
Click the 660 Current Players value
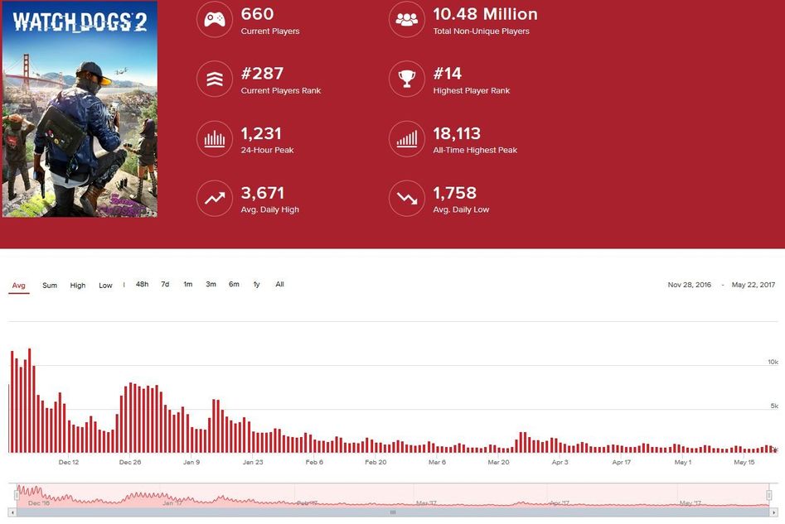point(257,14)
